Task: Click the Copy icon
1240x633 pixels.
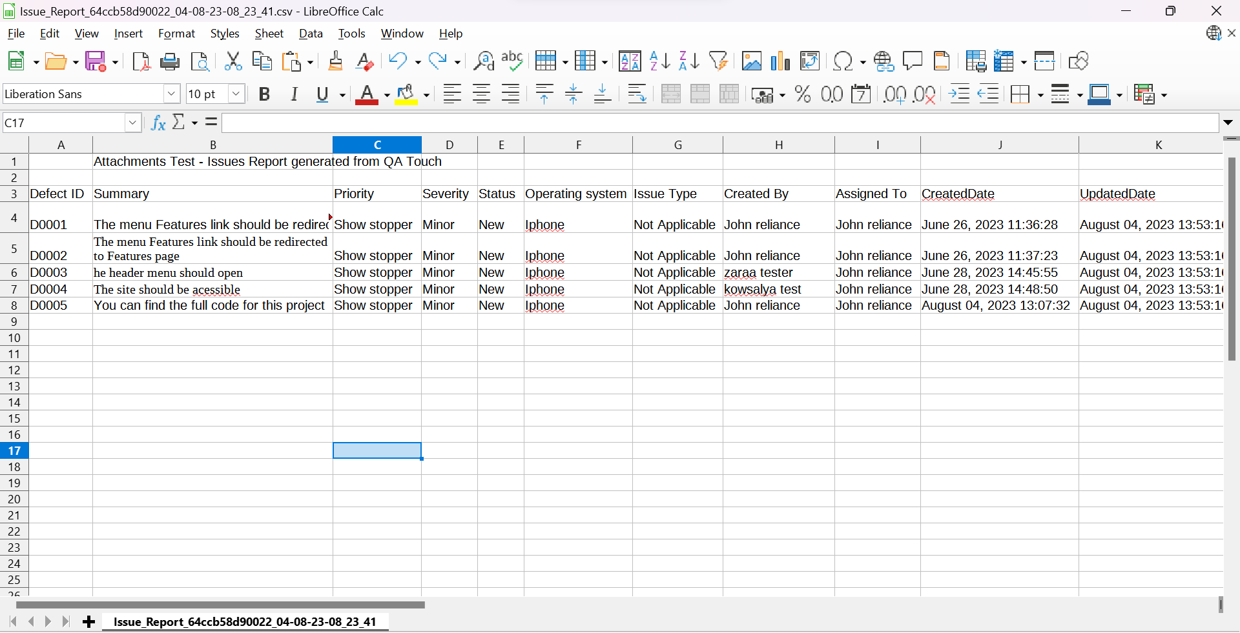Action: click(x=262, y=61)
